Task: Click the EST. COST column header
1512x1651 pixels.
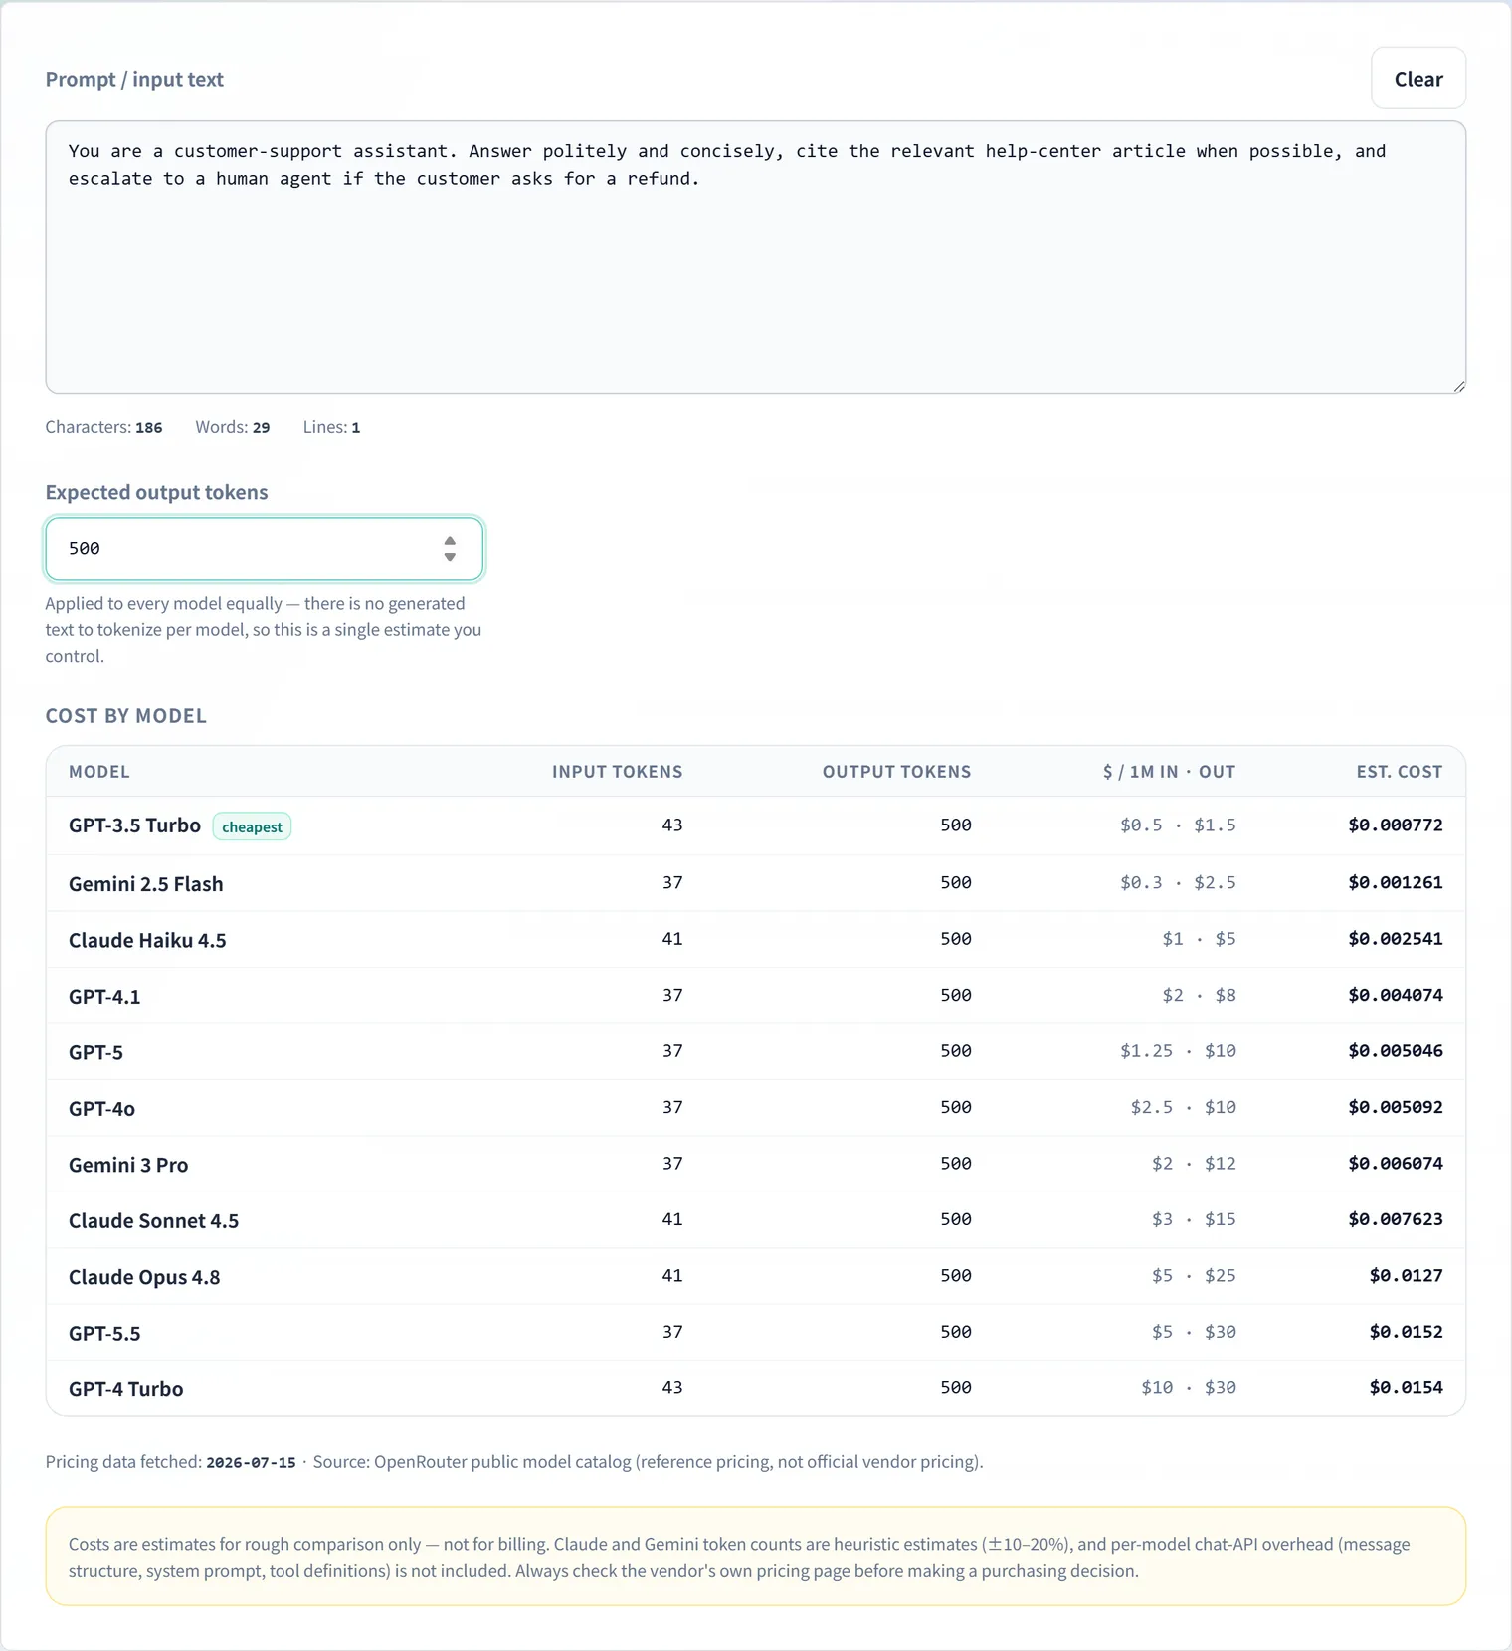Action: [1399, 772]
